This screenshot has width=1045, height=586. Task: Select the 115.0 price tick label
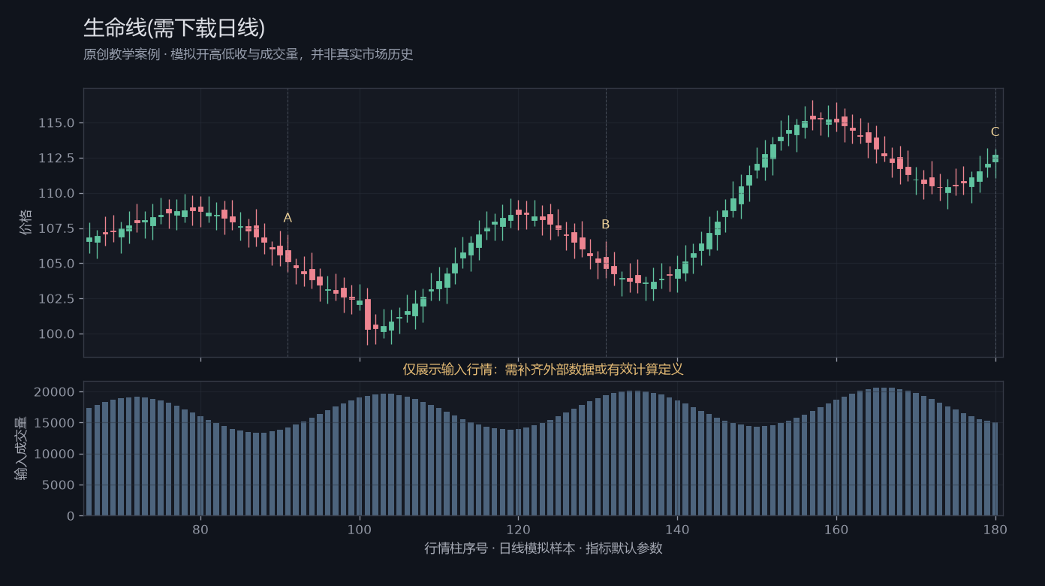tap(57, 123)
